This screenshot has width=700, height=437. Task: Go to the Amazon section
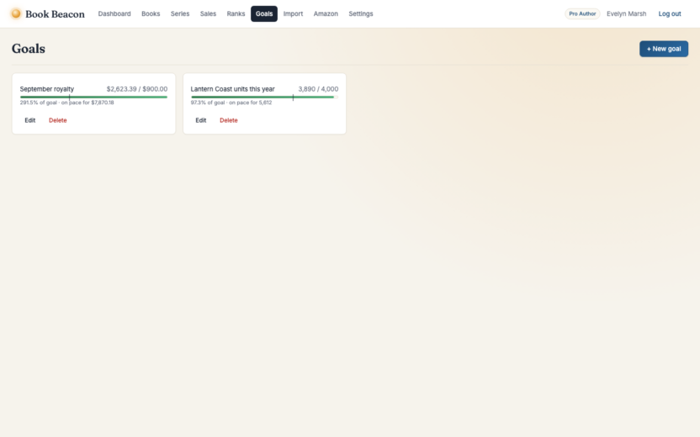pos(326,13)
